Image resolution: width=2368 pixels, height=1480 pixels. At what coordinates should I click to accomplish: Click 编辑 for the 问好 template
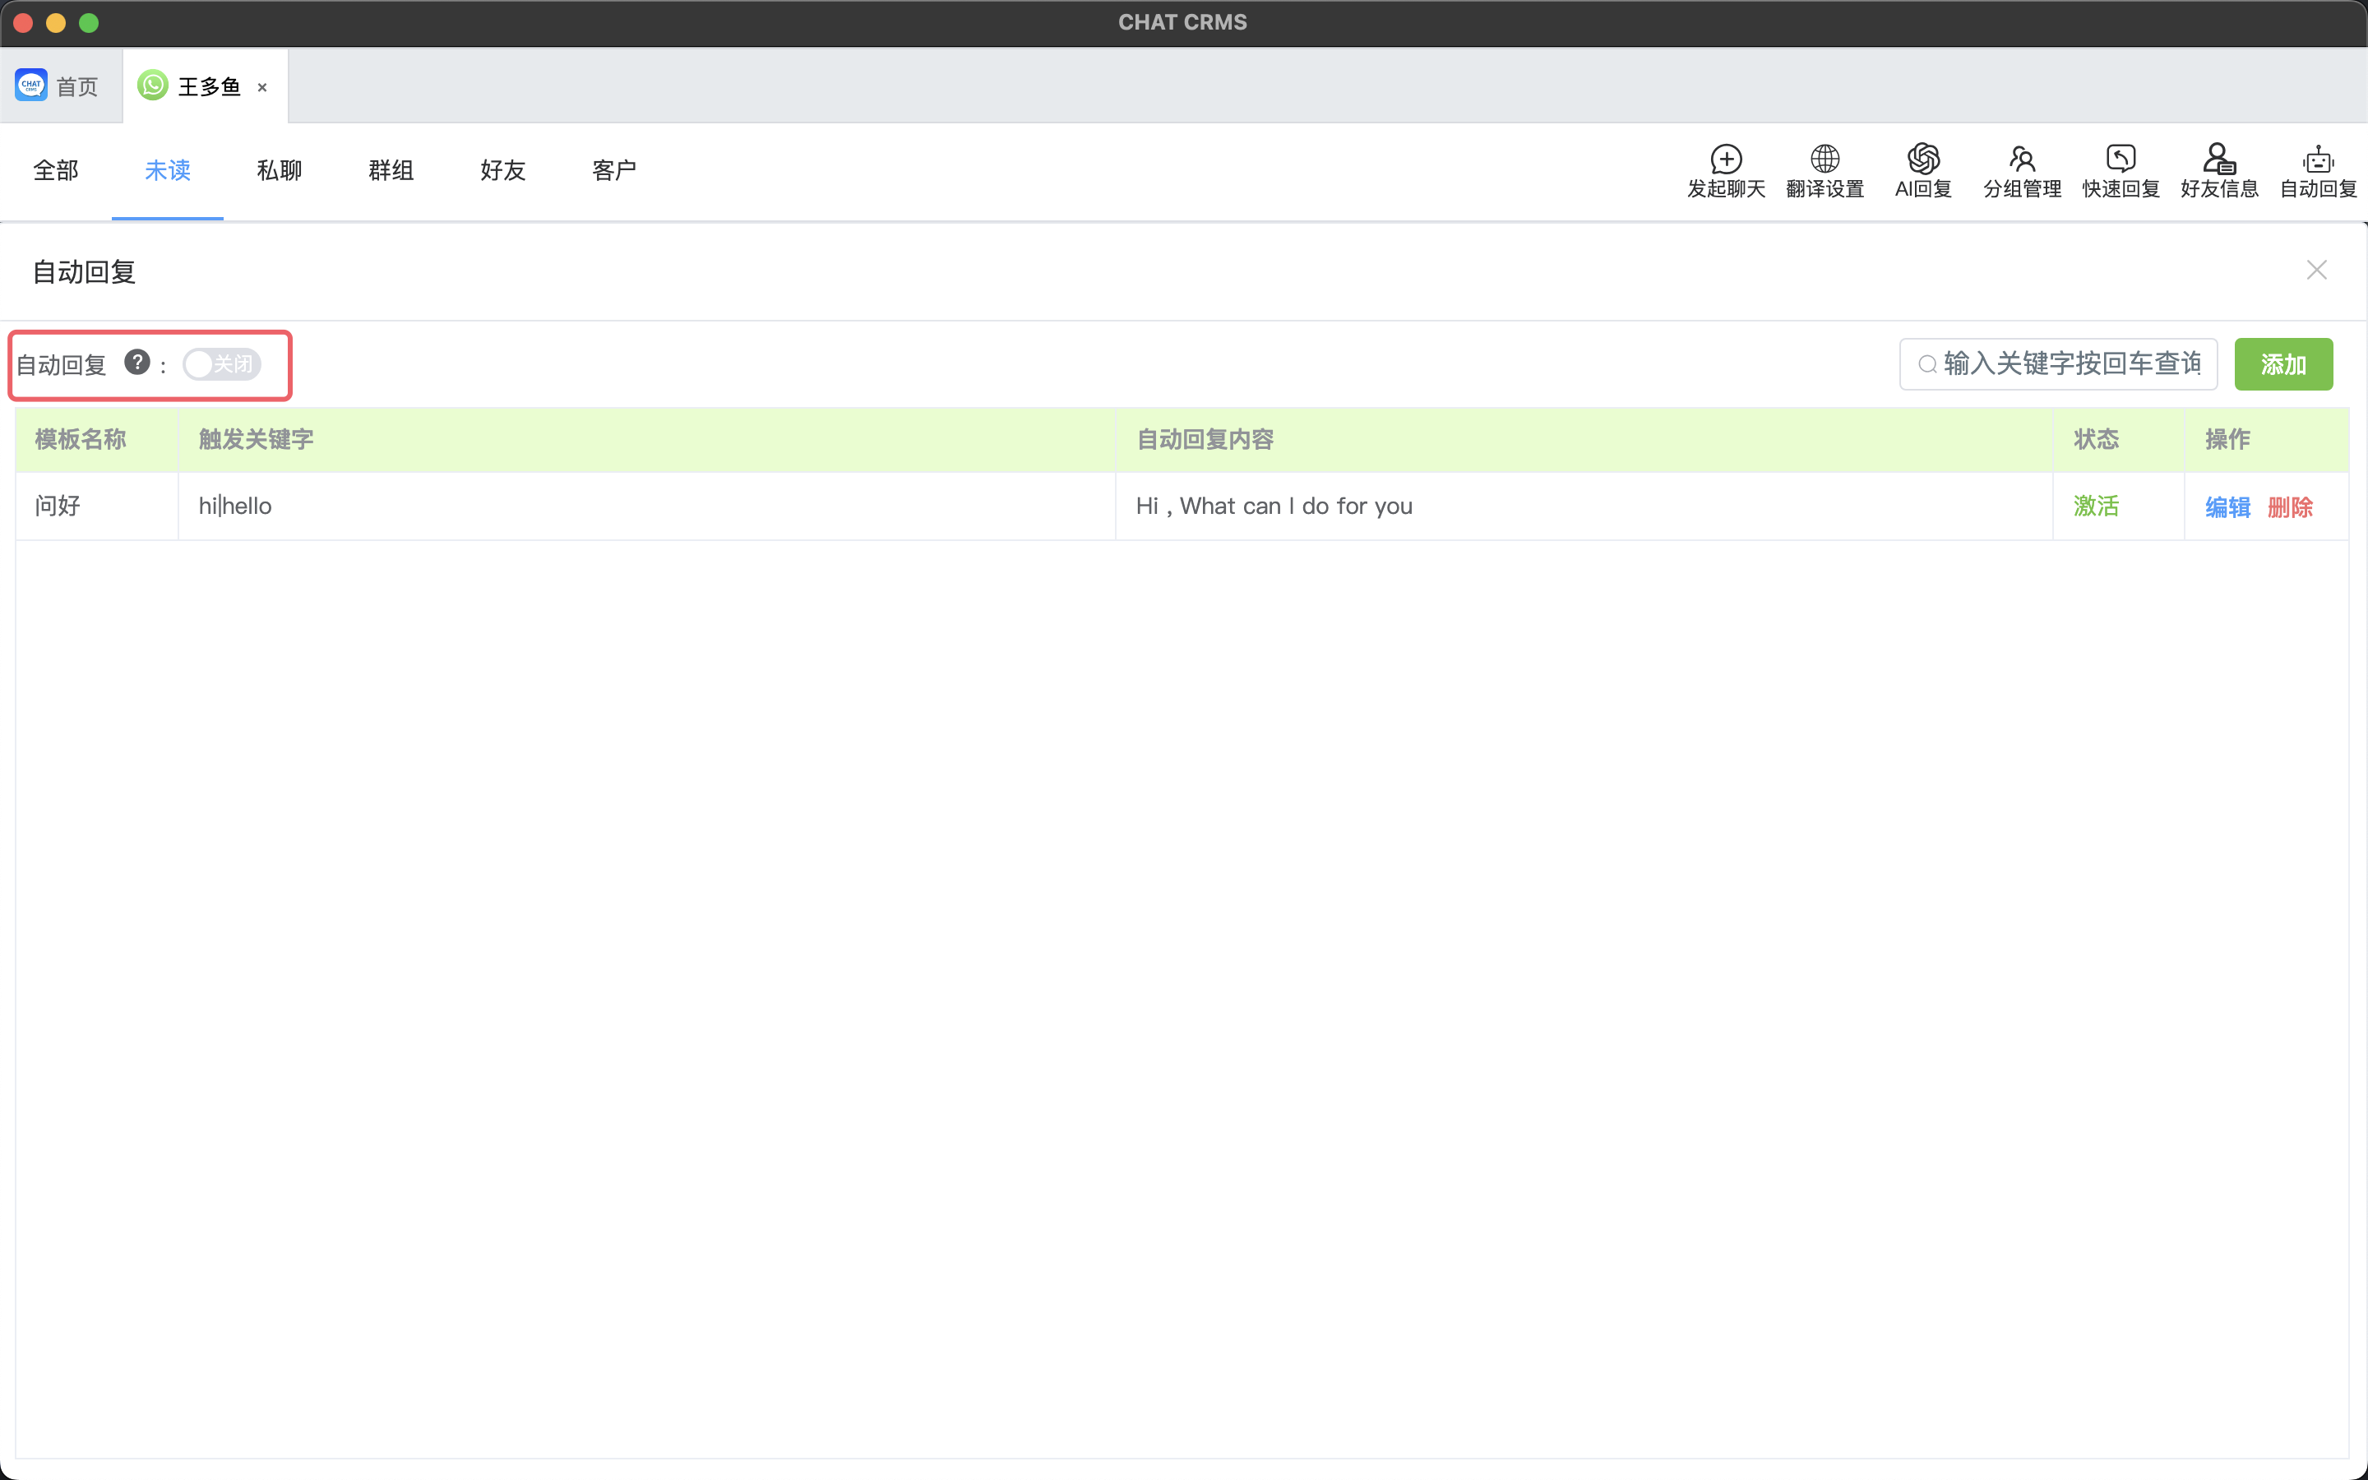tap(2227, 507)
